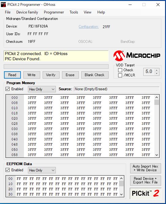Click the Microchip logo
The width and height of the screenshot is (166, 204).
137,56
